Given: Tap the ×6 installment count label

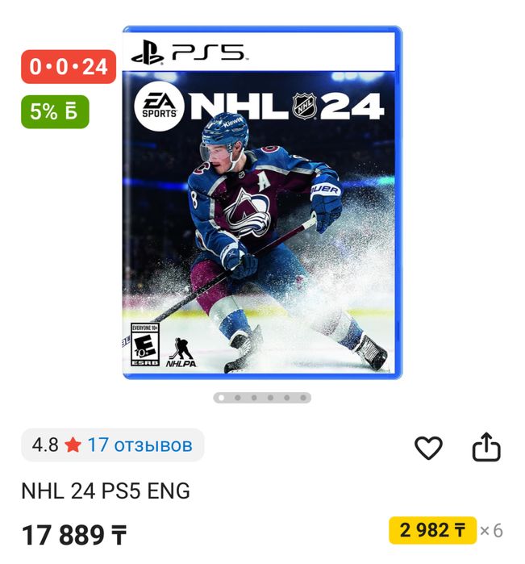Looking at the screenshot, I should tap(491, 531).
